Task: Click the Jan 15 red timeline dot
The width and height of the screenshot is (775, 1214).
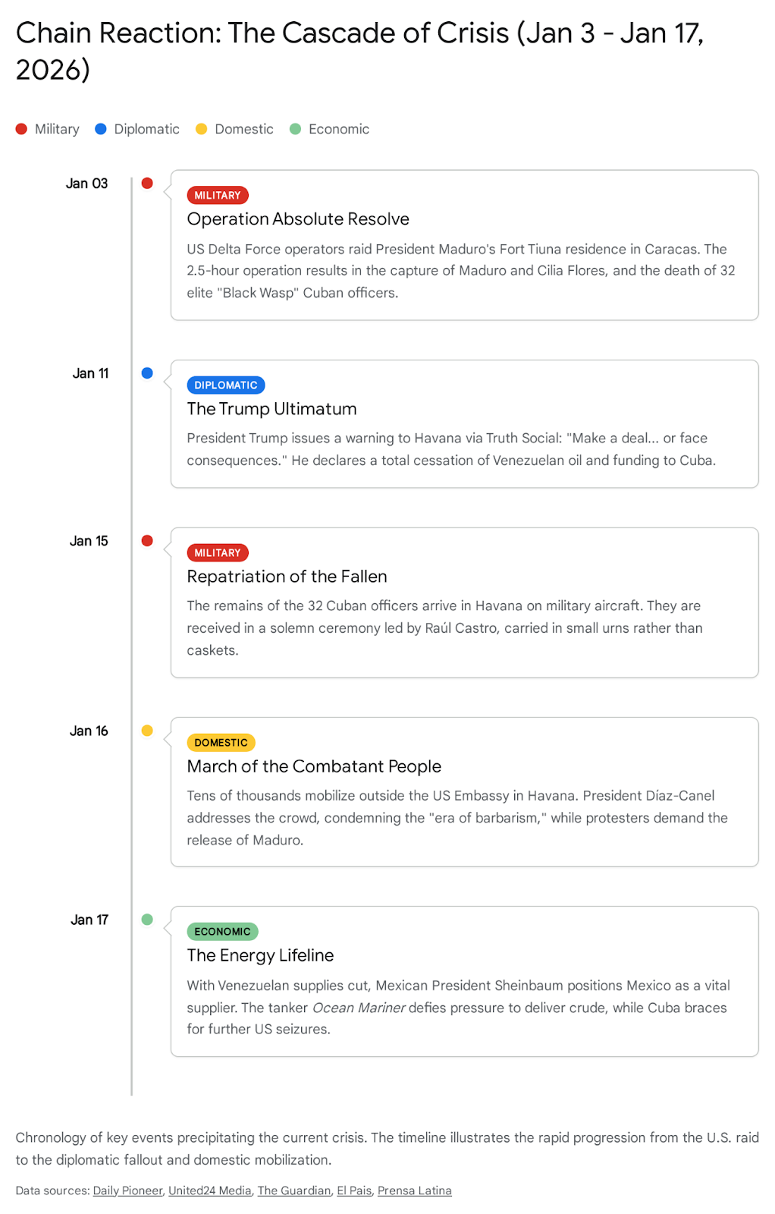Action: pyautogui.click(x=147, y=541)
